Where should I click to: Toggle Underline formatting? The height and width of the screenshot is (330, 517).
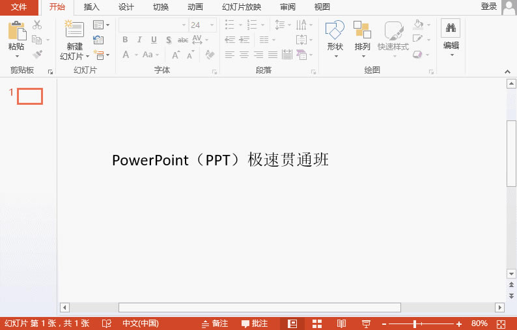(154, 40)
